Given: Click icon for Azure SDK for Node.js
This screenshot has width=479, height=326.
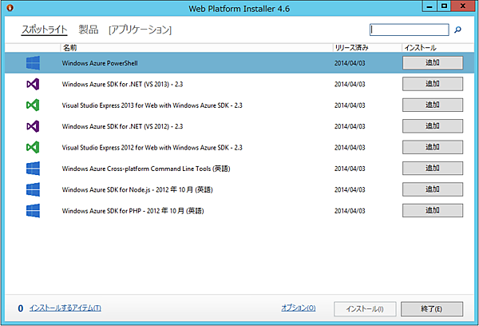Looking at the screenshot, I should (33, 189).
